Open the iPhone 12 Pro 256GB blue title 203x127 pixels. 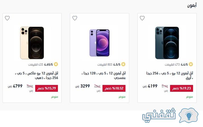click(x=170, y=75)
